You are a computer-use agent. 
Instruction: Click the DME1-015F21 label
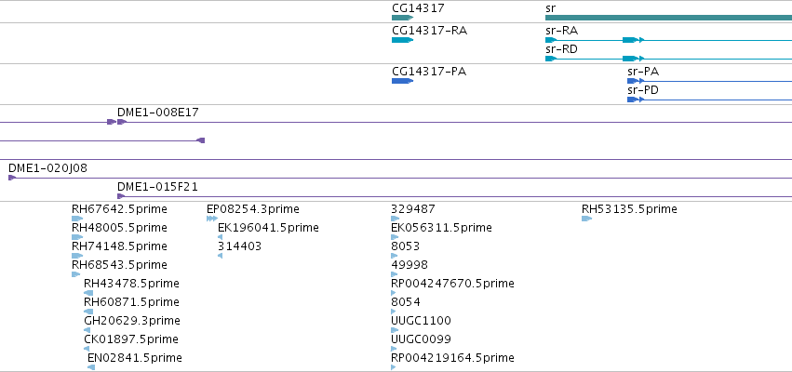coord(157,187)
